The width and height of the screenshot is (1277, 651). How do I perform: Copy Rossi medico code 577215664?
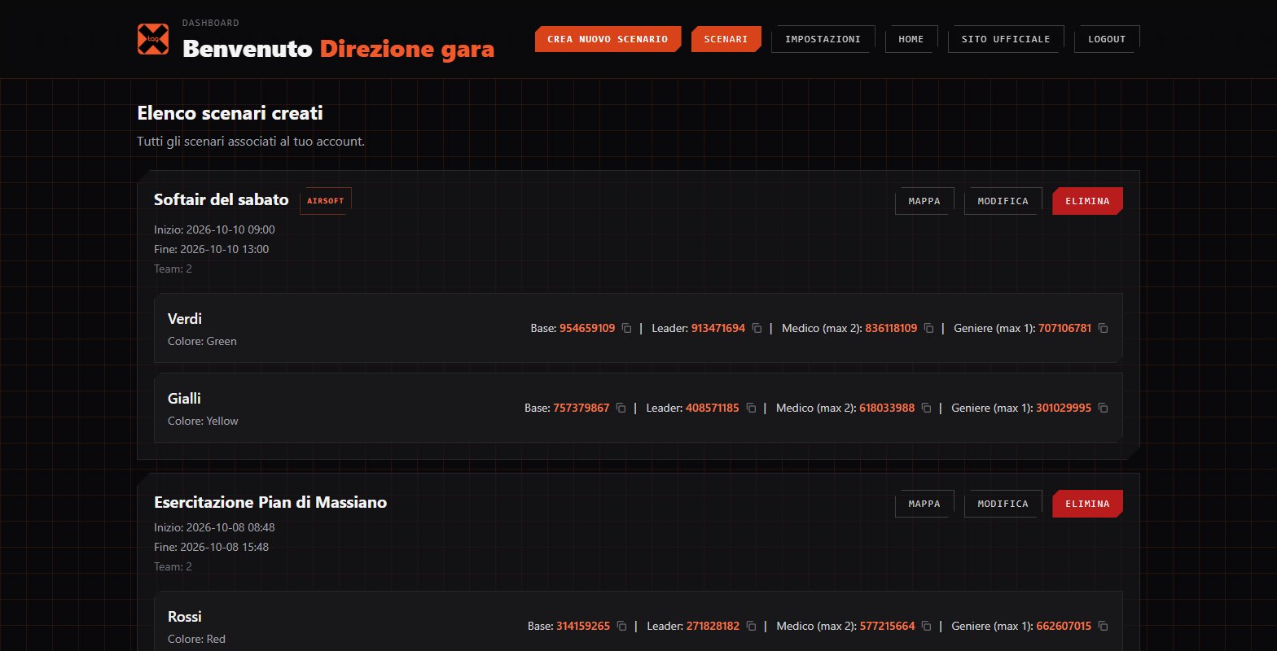(926, 627)
